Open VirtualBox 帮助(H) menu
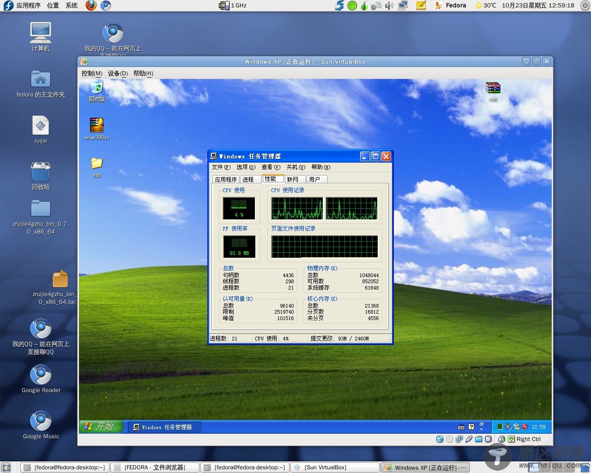This screenshot has width=591, height=473. 143,73
